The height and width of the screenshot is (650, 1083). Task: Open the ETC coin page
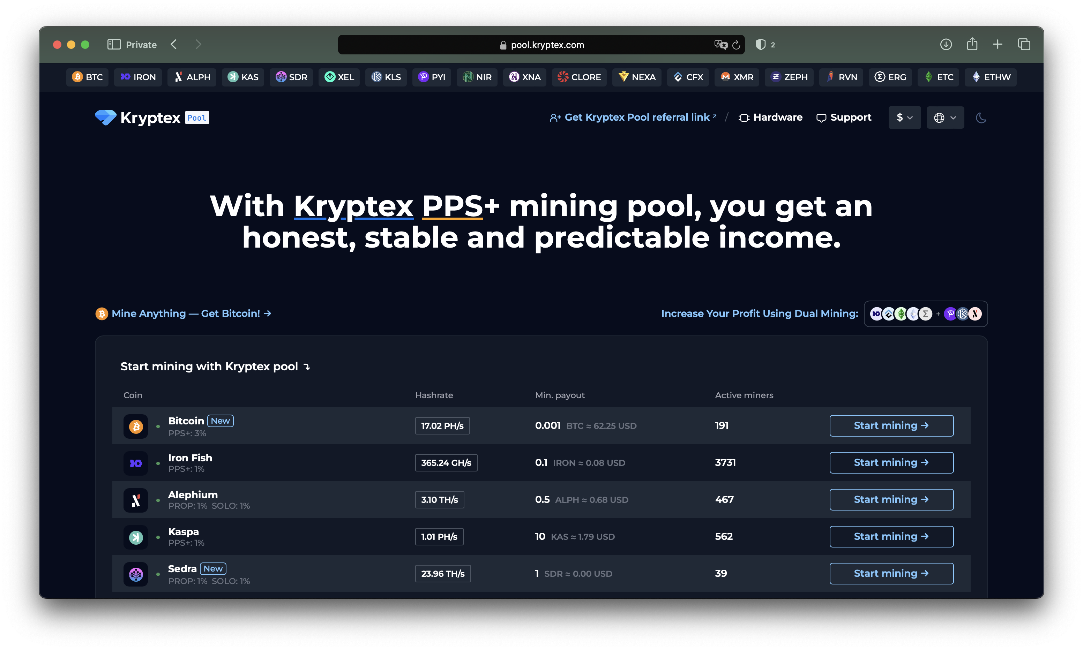(x=938, y=77)
